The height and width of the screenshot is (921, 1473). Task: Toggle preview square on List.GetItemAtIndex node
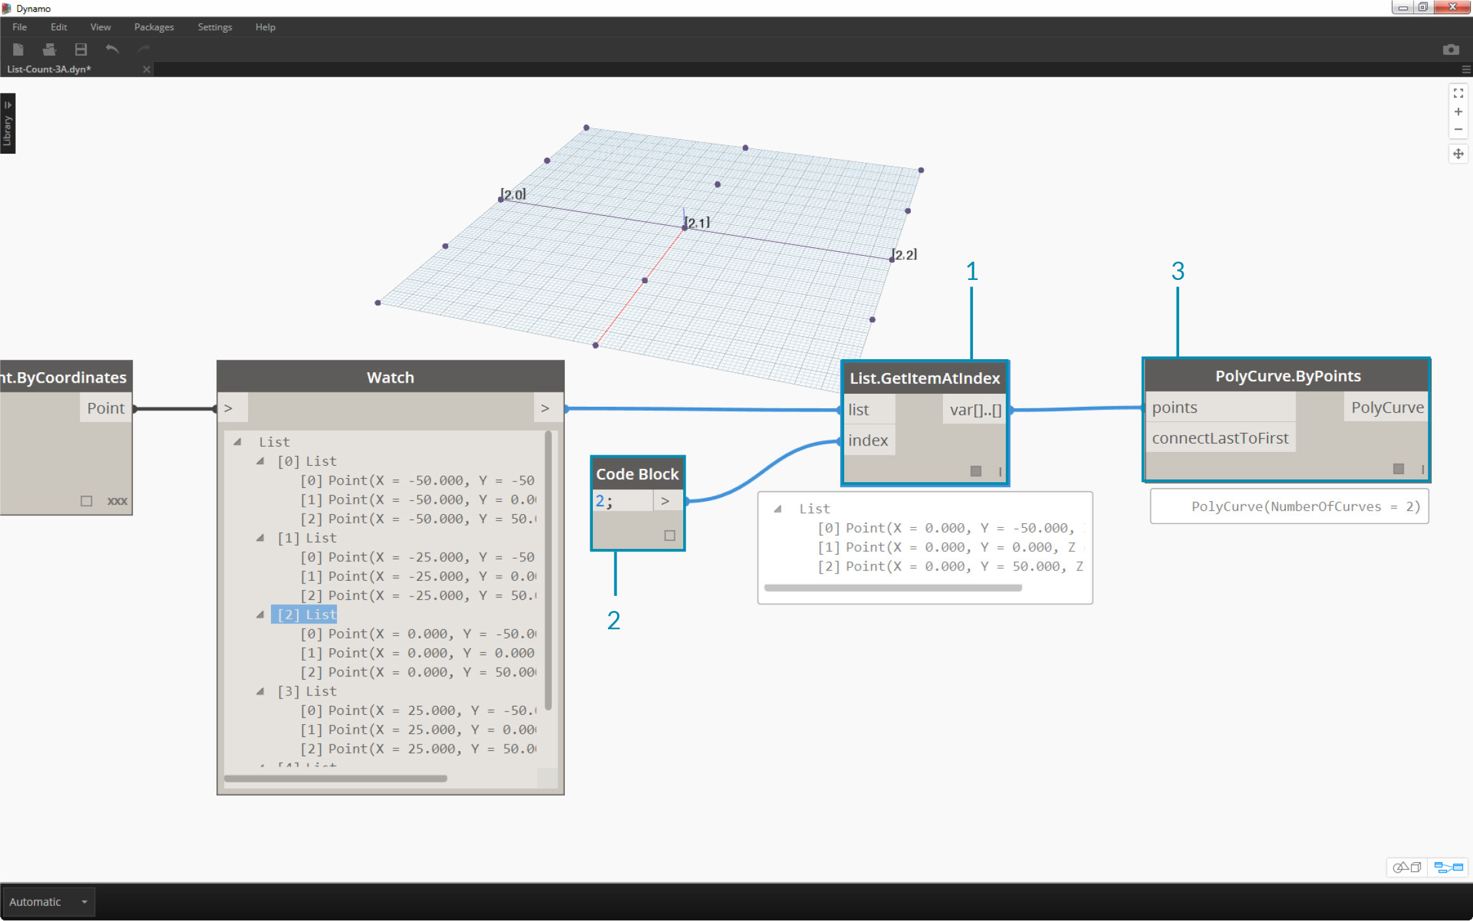976,471
